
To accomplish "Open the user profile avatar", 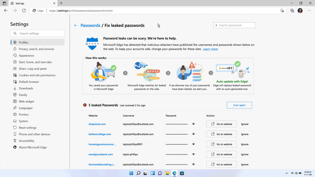I will coord(300,10).
